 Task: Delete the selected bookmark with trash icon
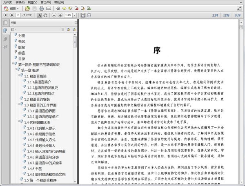click(62, 29)
